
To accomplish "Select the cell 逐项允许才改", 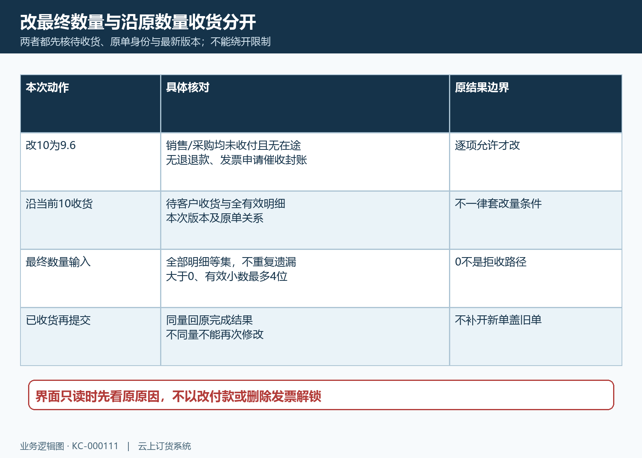I will [x=536, y=162].
